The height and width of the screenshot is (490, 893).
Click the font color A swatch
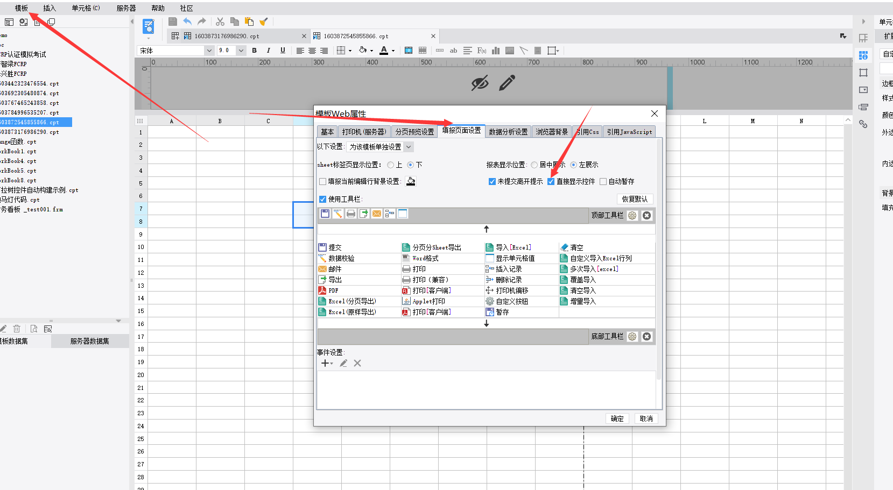(384, 51)
